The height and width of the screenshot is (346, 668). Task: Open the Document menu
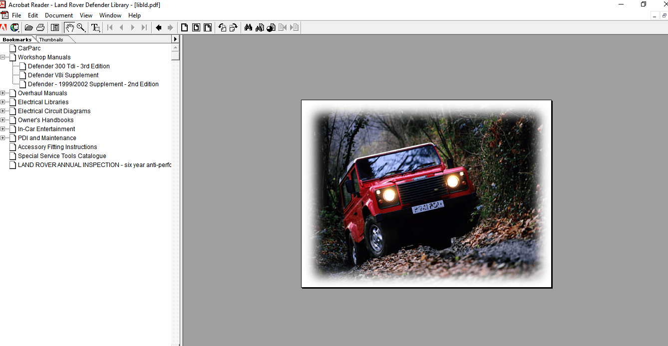[x=59, y=15]
